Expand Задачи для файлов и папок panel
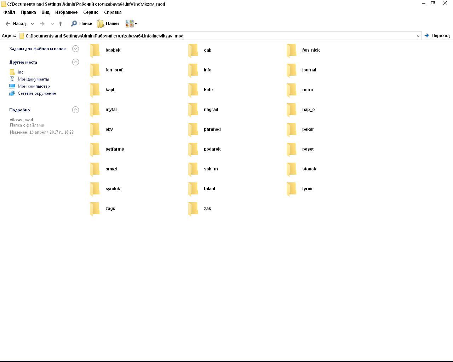 click(75, 49)
